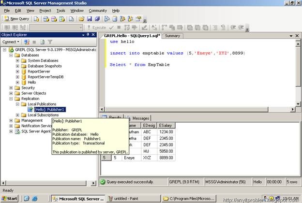Open the Object Explorer window position dropdown
The height and width of the screenshot is (203, 302).
(x=83, y=35)
